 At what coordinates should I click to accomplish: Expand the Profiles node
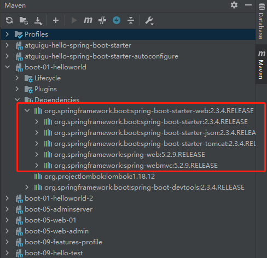7,34
